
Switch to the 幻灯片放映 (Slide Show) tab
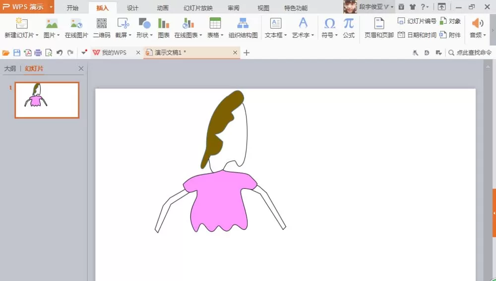(x=198, y=8)
